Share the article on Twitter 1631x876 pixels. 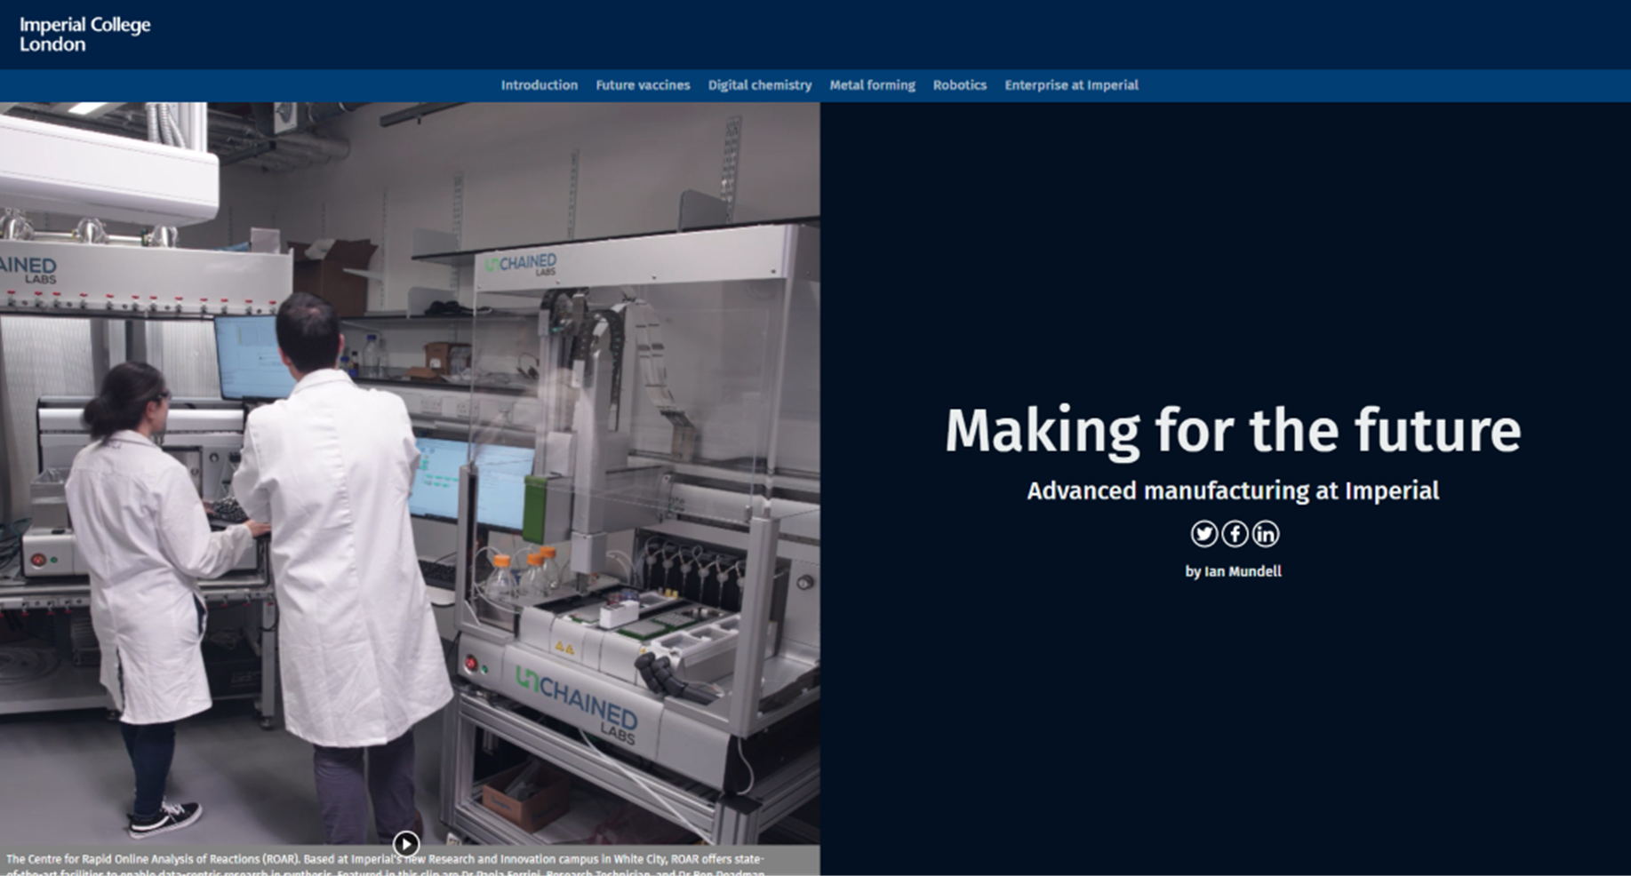pyautogui.click(x=1203, y=534)
